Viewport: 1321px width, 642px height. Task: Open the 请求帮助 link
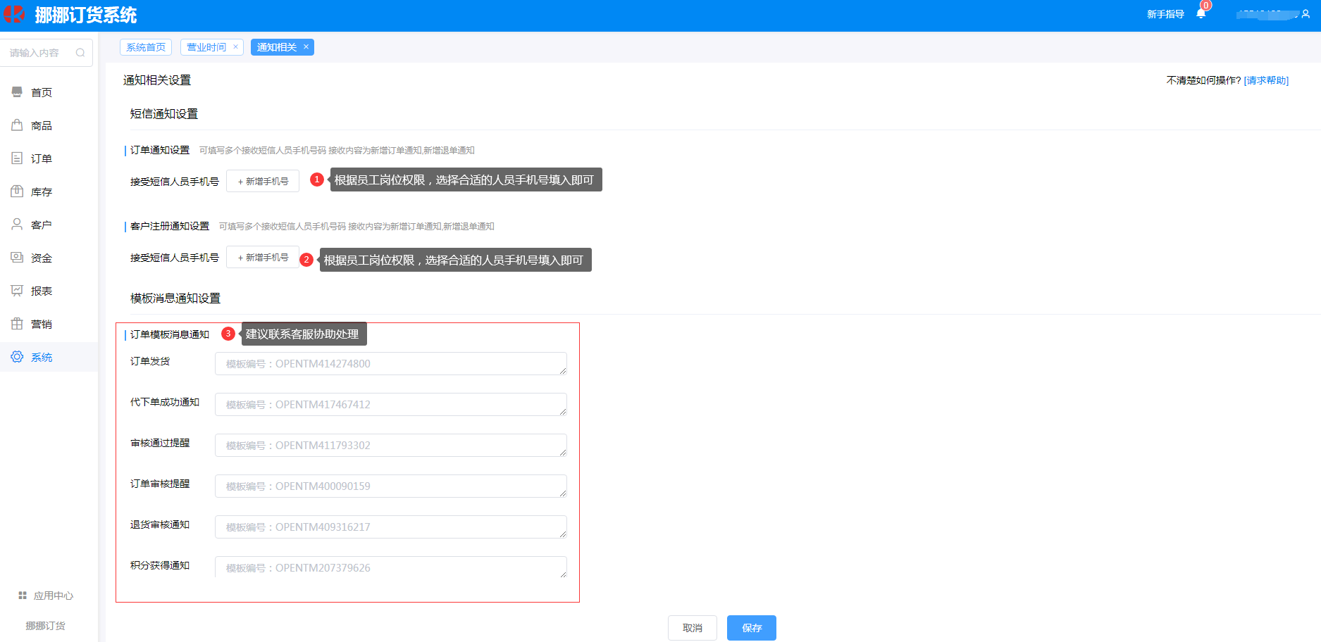click(x=1266, y=80)
